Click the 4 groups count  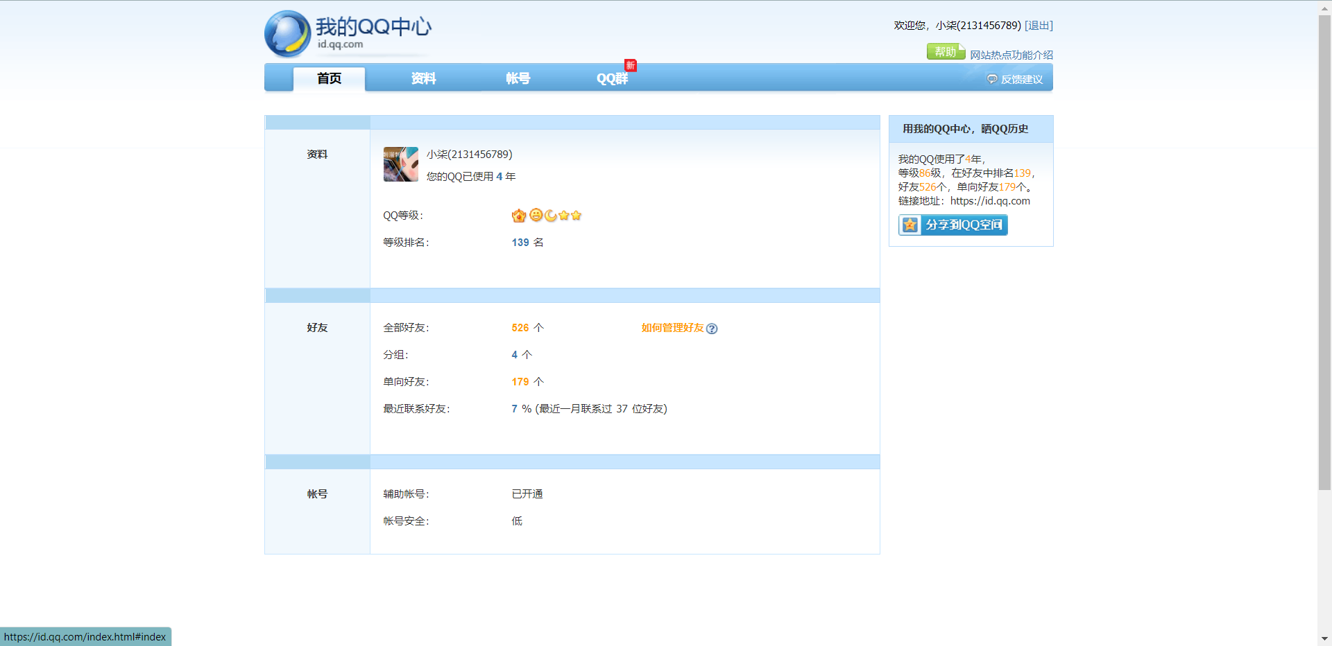click(515, 355)
